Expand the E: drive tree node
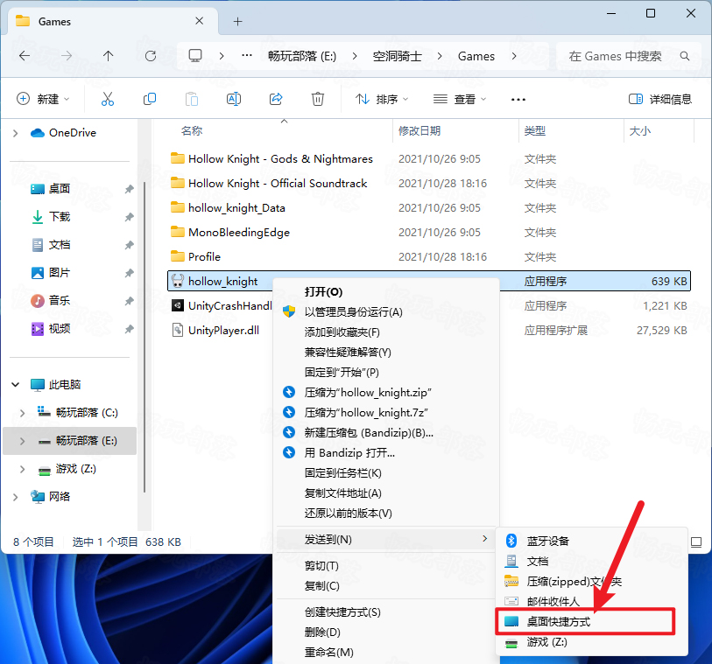 [x=22, y=441]
